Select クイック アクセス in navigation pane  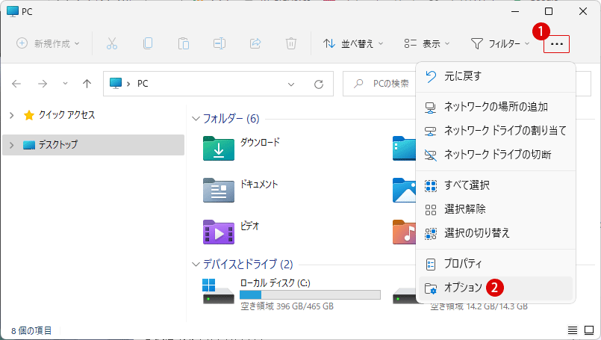(93, 115)
